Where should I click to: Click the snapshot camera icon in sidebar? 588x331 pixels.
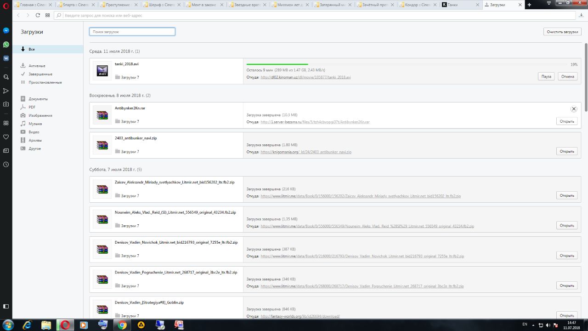[6, 104]
